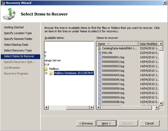This screenshot has height=131, width=168.
Task: Click the Select Items to Recover step
Action: coord(21,56)
